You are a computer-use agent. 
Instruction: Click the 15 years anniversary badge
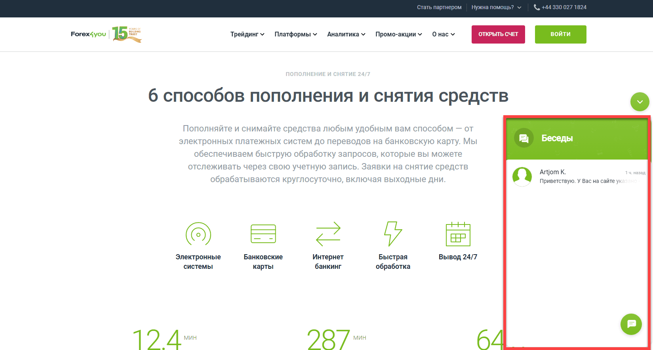point(127,34)
